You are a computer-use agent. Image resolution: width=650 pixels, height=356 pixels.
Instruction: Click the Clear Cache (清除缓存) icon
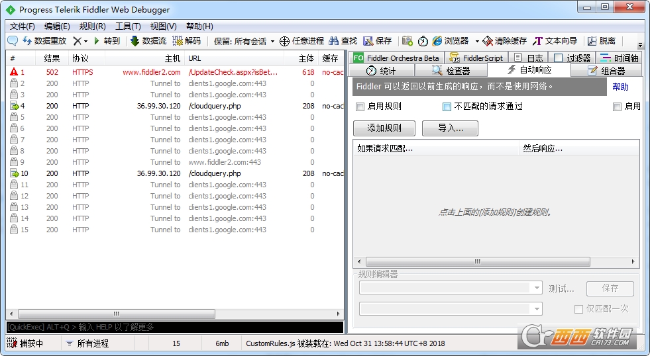click(488, 41)
